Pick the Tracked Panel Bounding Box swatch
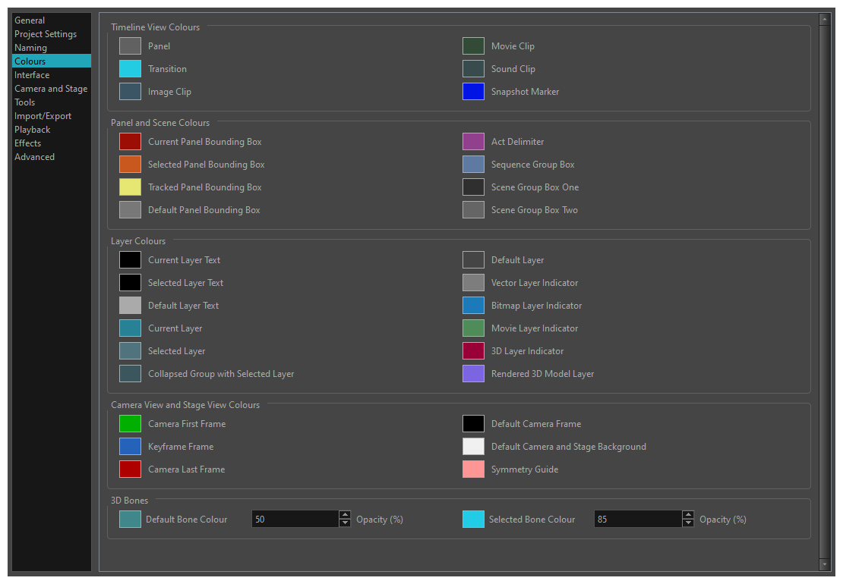This screenshot has height=584, width=843. click(x=130, y=187)
